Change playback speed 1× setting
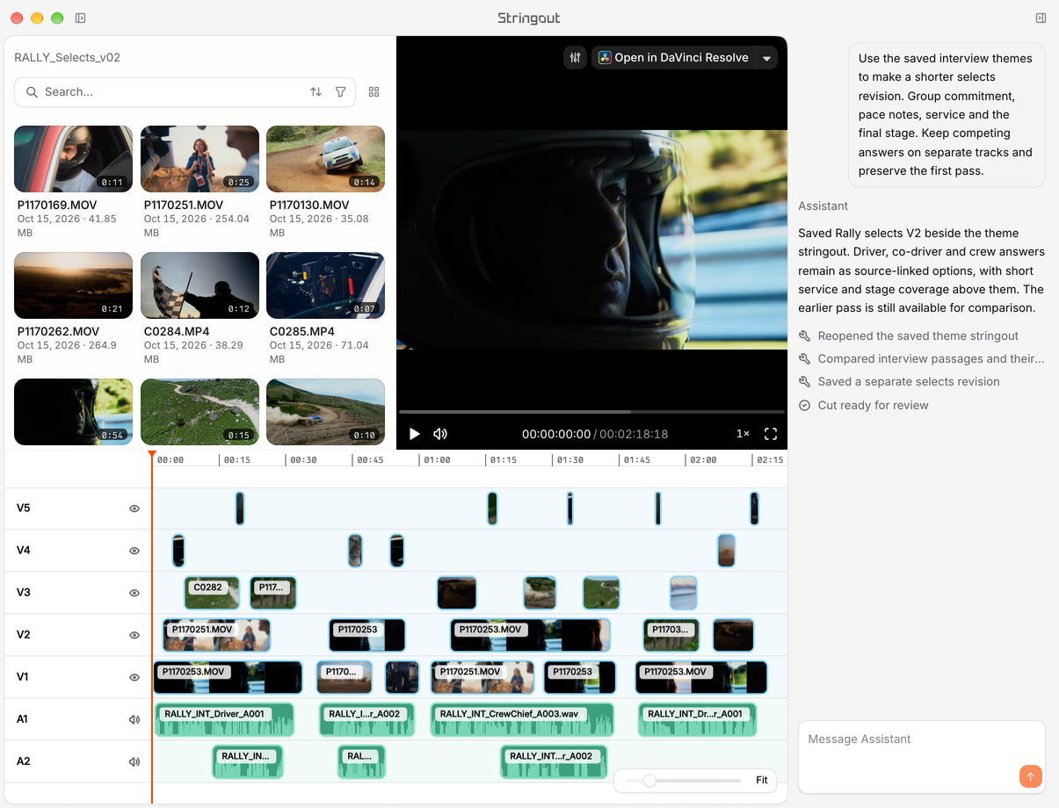This screenshot has width=1059, height=808. coord(743,434)
